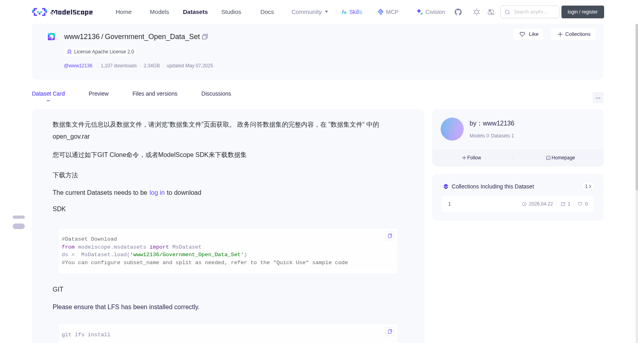The image size is (638, 343).
Task: Click the '2.34GB' size text
Action: (152, 66)
